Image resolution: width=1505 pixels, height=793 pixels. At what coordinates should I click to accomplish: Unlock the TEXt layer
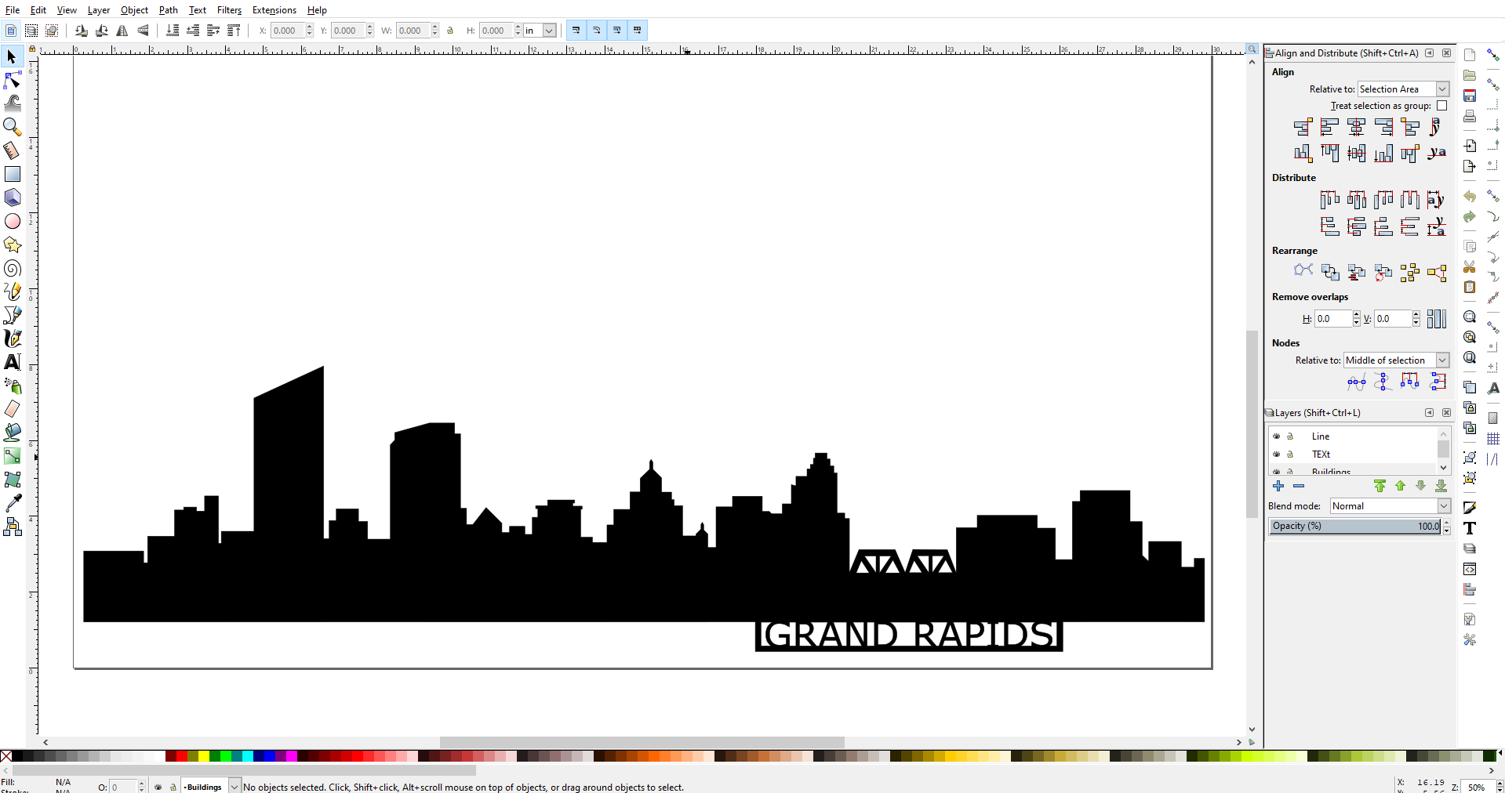point(1290,454)
